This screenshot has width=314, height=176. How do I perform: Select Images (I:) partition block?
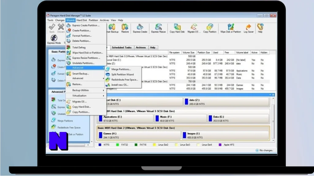click(x=225, y=135)
